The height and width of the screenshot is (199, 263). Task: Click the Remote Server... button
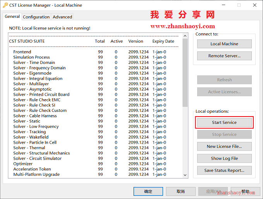(224, 56)
